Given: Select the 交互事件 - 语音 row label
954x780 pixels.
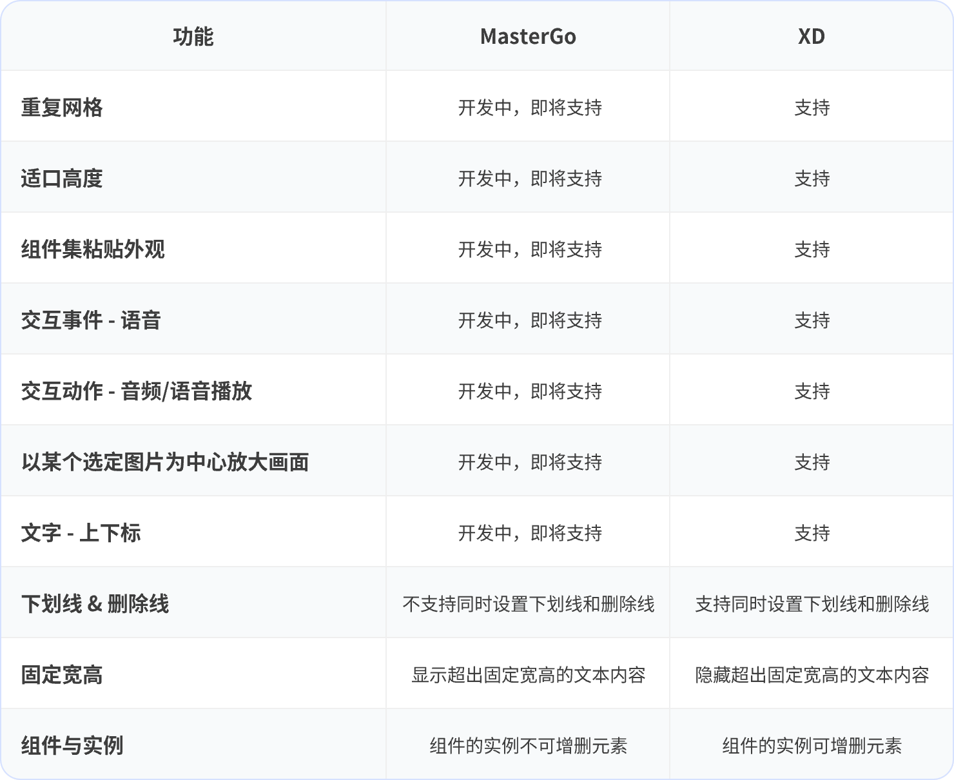Looking at the screenshot, I should coord(91,320).
